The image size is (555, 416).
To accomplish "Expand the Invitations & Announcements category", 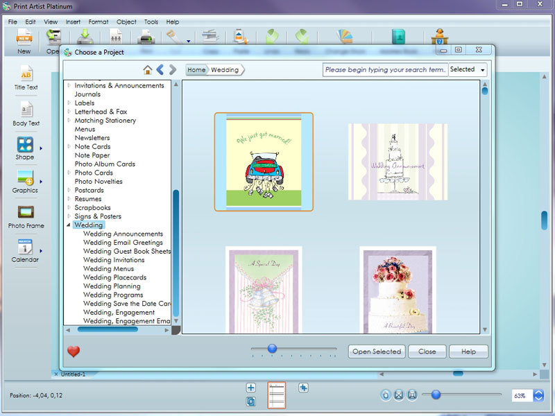I will [x=69, y=85].
